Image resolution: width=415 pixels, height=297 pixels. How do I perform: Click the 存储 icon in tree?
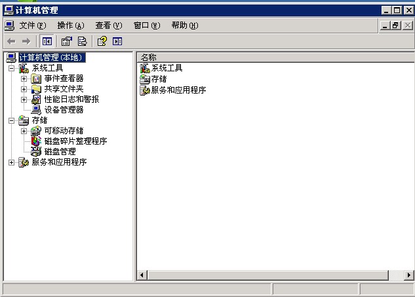coord(24,120)
